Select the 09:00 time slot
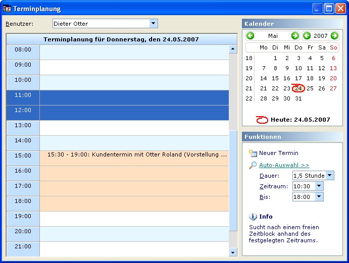The width and height of the screenshot is (349, 263). pos(134,67)
